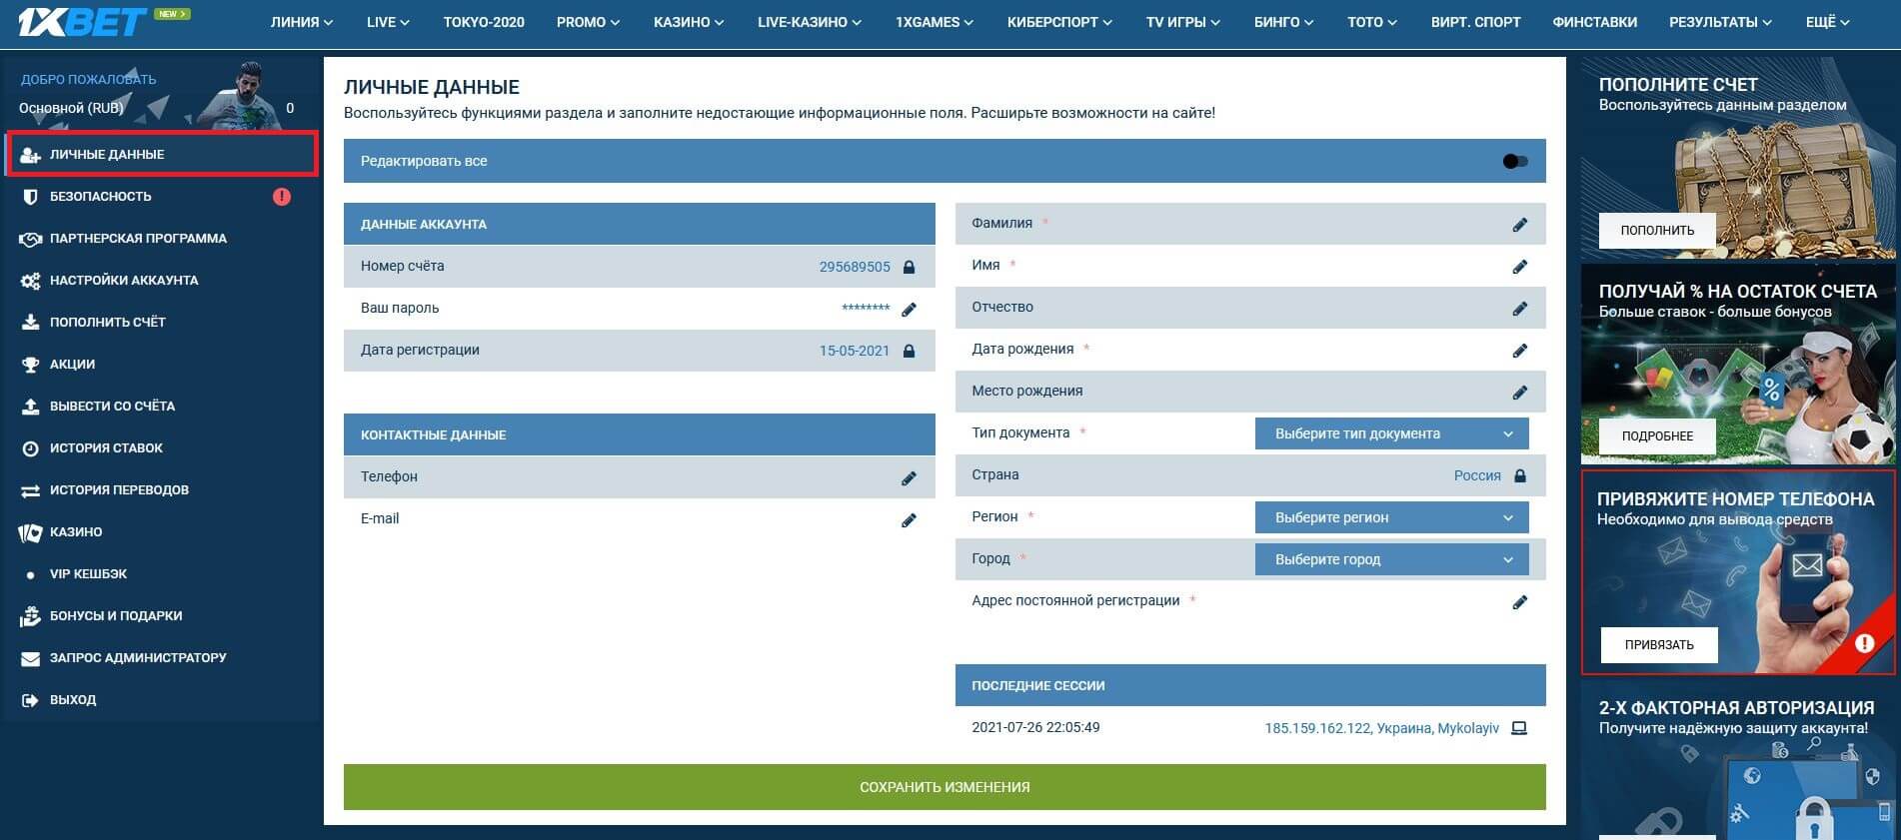Select История ставок in the sidebar
The image size is (1901, 840).
[106, 448]
